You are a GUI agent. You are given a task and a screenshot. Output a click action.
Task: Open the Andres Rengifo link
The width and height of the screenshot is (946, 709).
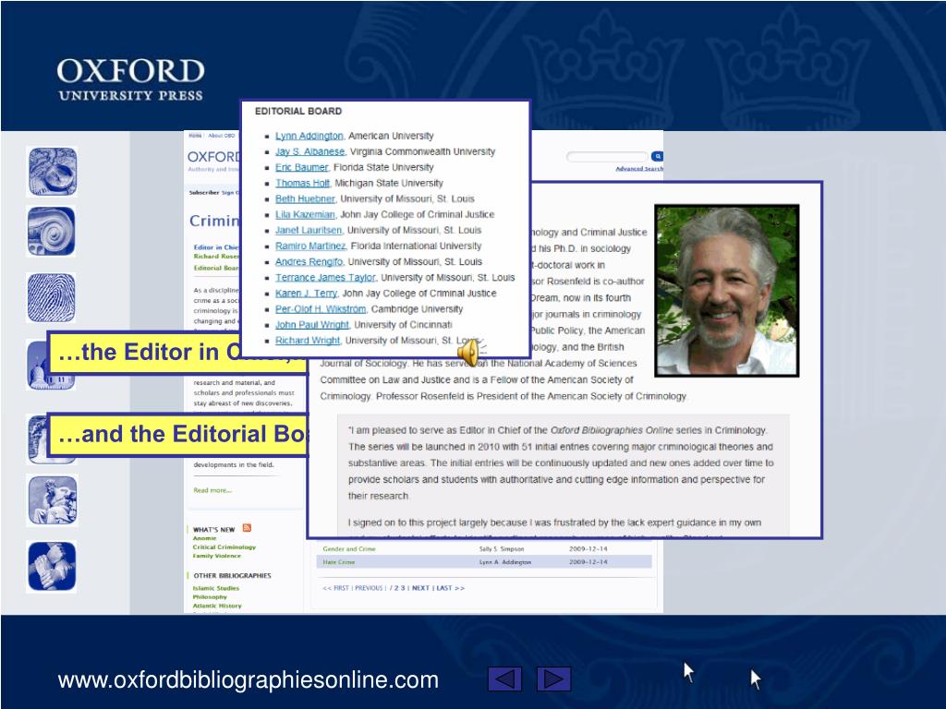(309, 261)
